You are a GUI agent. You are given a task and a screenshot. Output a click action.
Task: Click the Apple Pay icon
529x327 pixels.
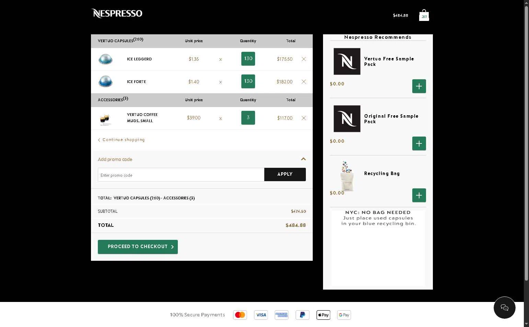pyautogui.click(x=323, y=315)
